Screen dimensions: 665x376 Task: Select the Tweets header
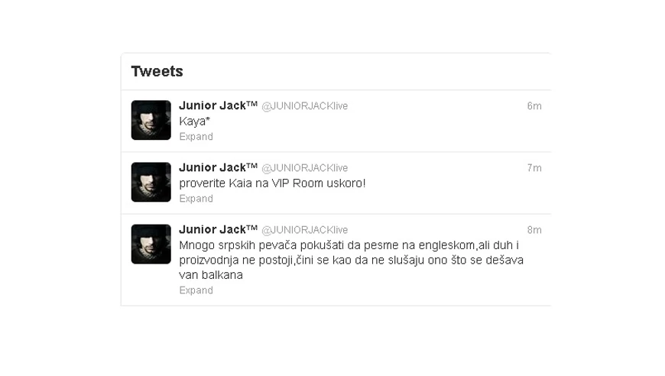157,71
